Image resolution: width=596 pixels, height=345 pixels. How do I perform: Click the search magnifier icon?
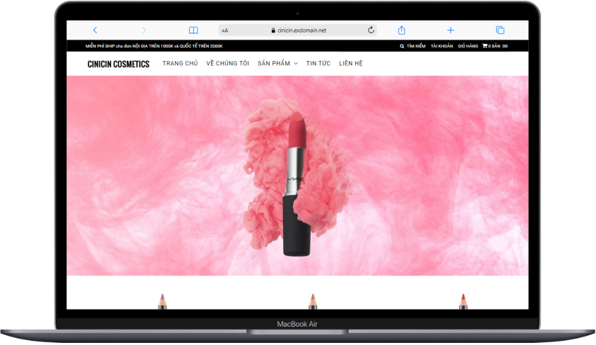(x=402, y=46)
